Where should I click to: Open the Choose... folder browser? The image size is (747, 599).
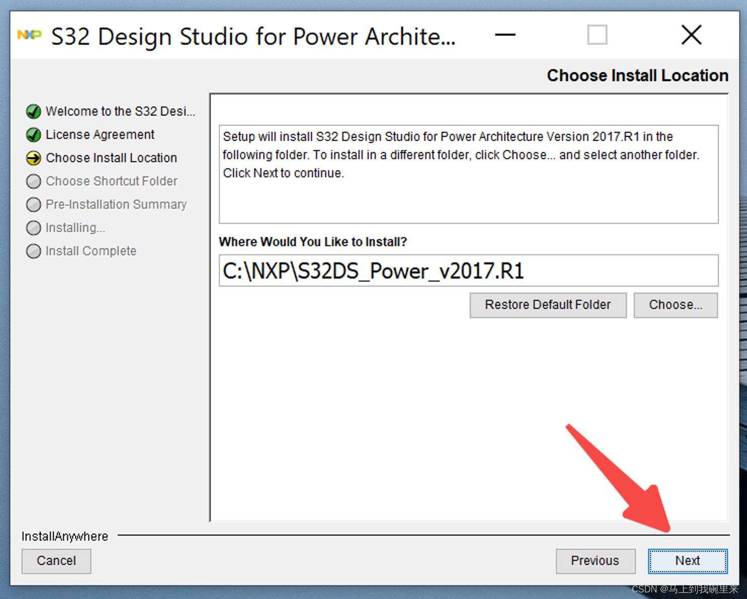[x=675, y=305]
